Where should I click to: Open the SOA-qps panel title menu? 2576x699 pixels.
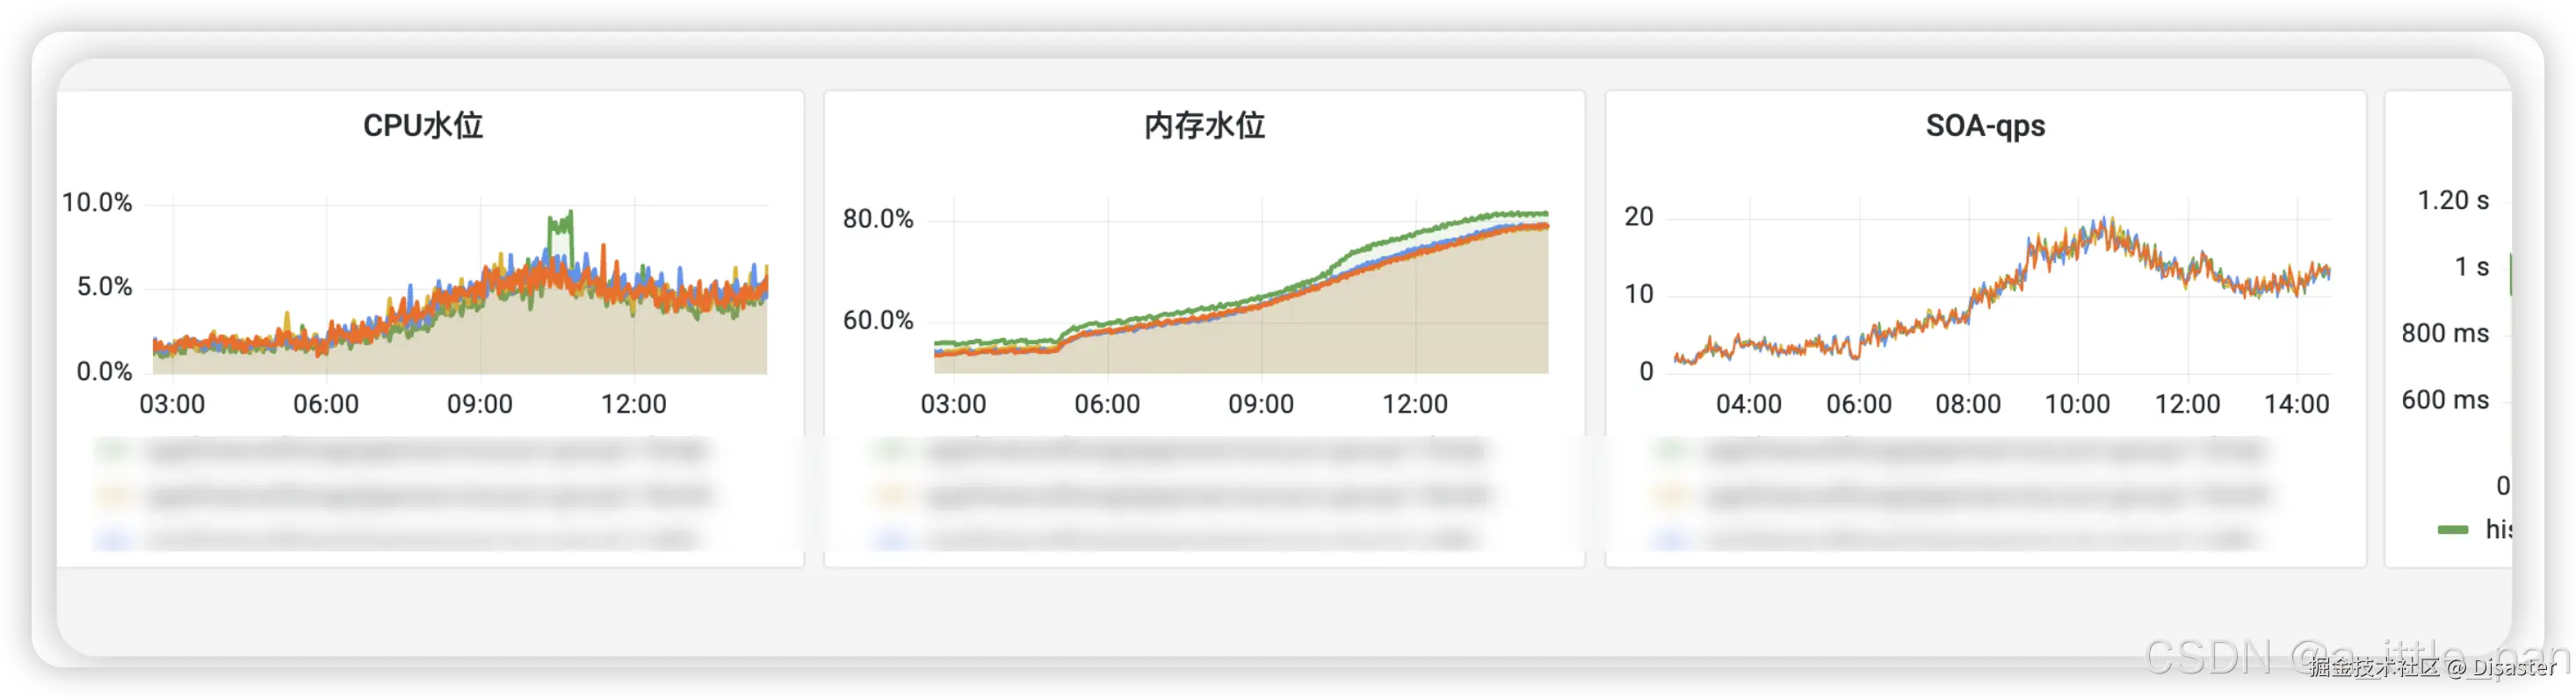[1985, 126]
